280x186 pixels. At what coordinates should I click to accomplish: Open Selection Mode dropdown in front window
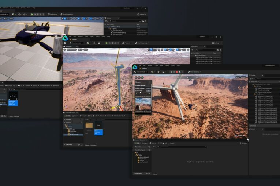(141, 72)
